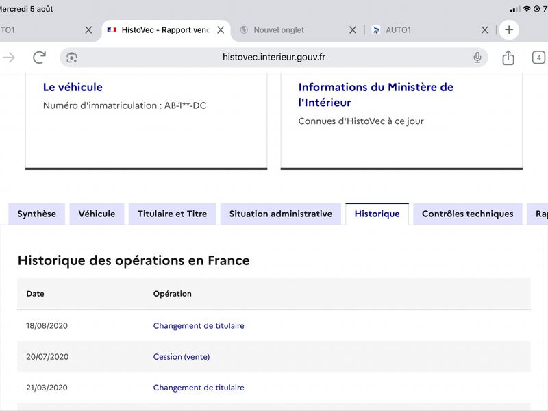The height and width of the screenshot is (411, 548).
Task: Close the HistoVec tab
Action: click(x=221, y=30)
